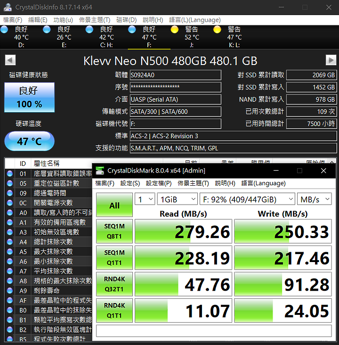Open test size dropdown showing 1GiB
The height and width of the screenshot is (345, 339).
click(x=177, y=199)
